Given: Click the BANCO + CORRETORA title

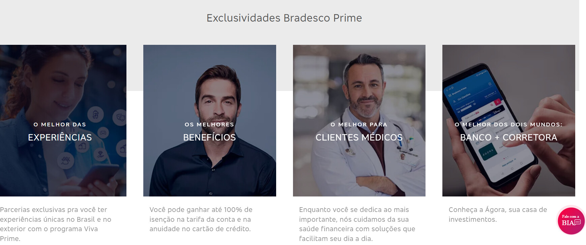Looking at the screenshot, I should (x=508, y=137).
